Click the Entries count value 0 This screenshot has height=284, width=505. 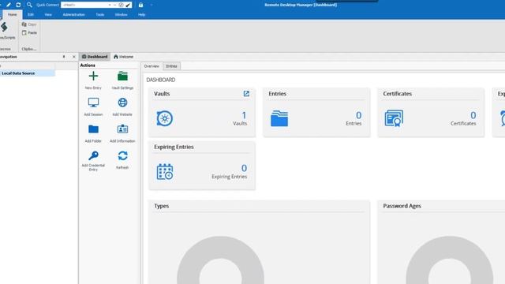tap(358, 115)
